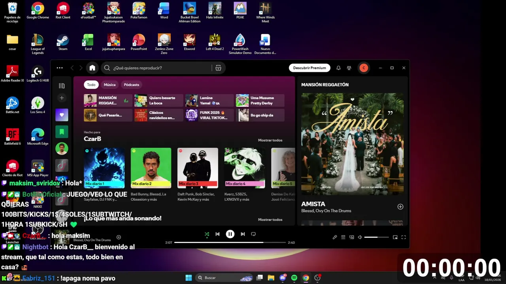506x284 pixels.
Task: Open Mix diario 2 cover
Action: (x=151, y=168)
